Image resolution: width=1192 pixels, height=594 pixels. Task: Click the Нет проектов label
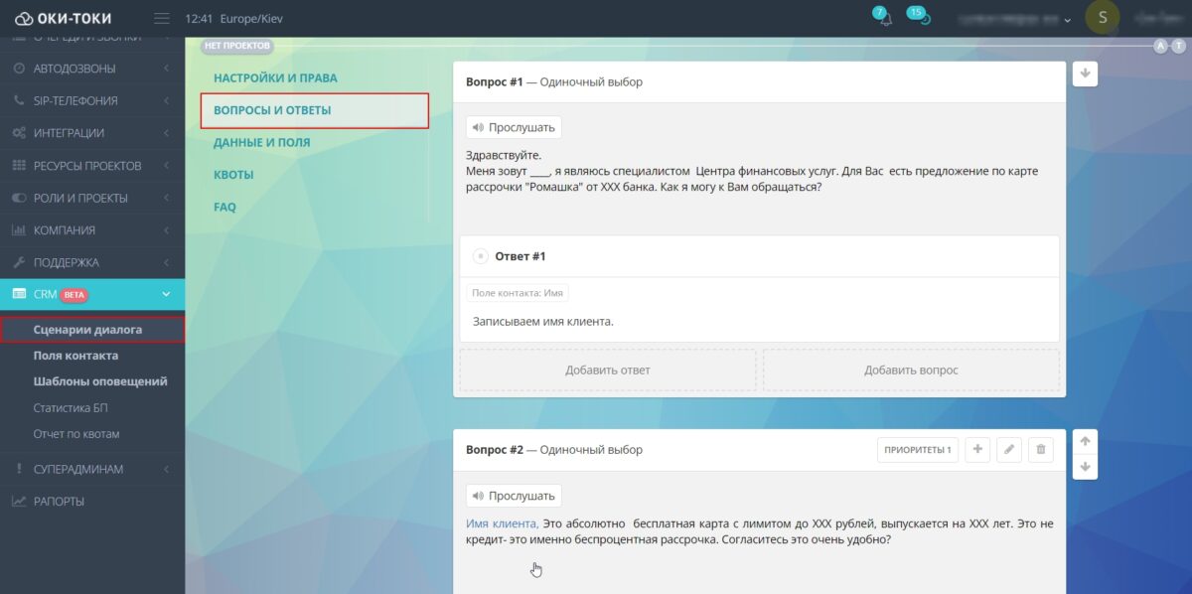click(x=237, y=46)
